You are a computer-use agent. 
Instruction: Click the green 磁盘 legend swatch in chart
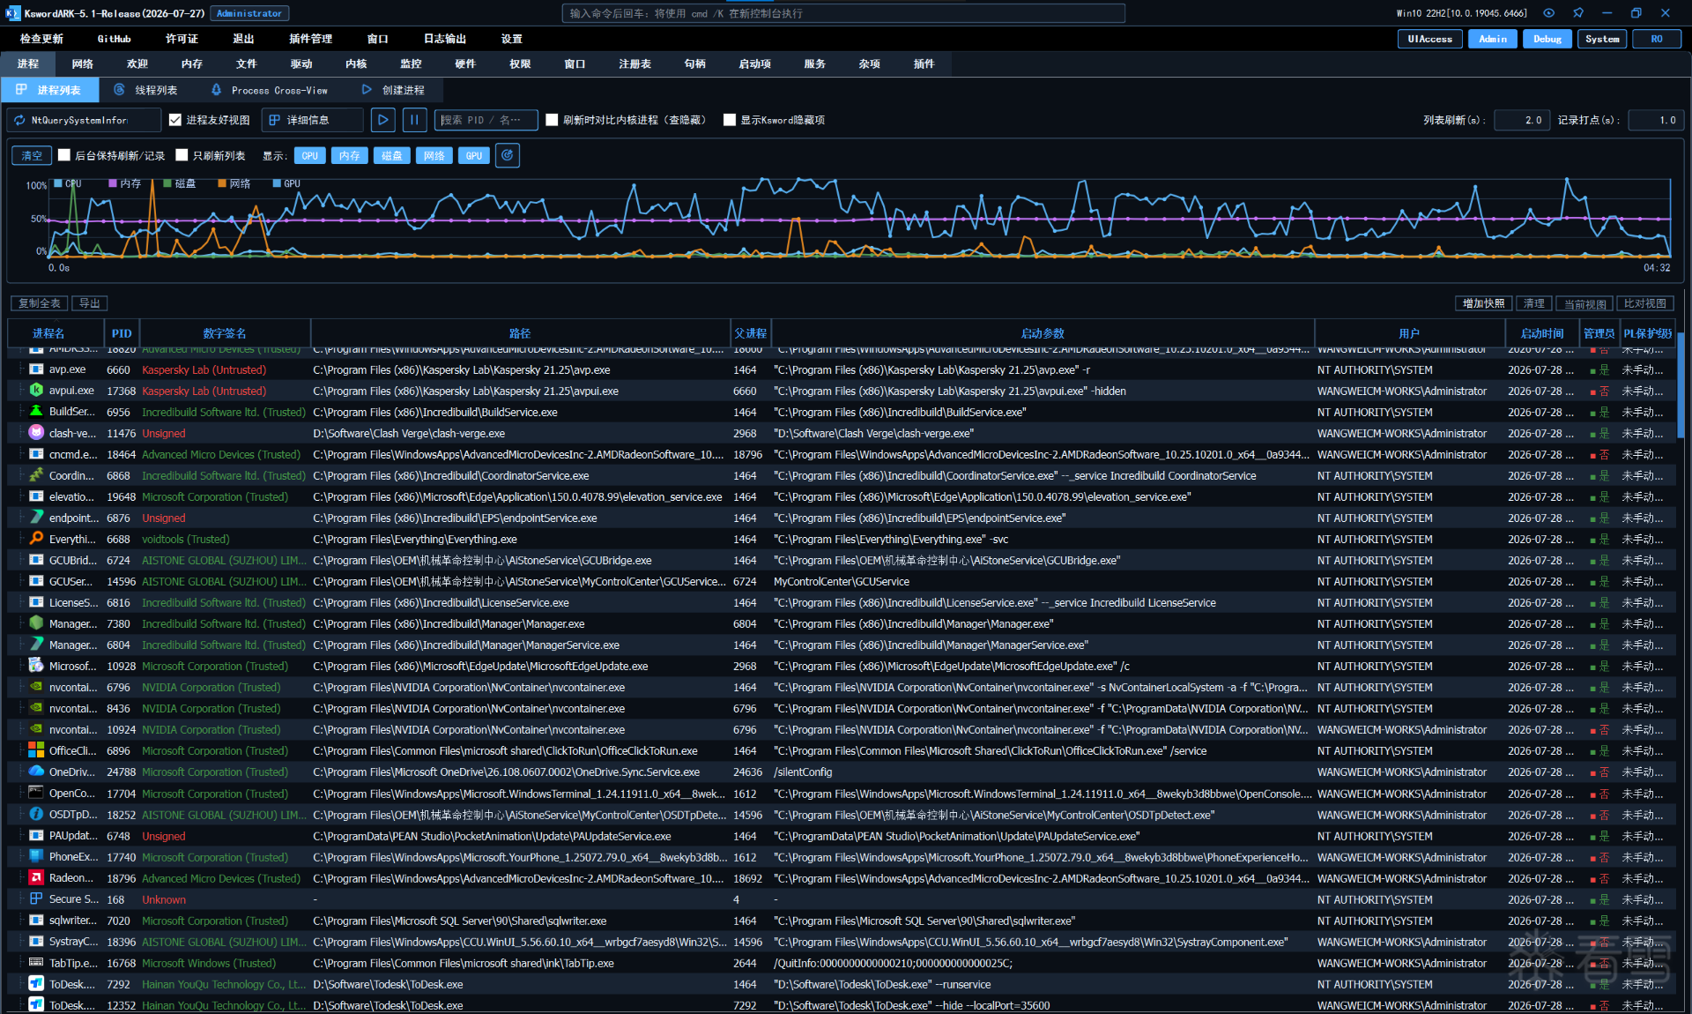pos(167,184)
